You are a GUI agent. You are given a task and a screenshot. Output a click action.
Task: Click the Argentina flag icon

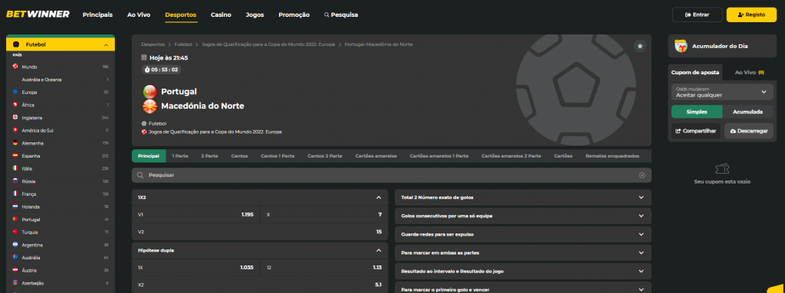point(15,245)
